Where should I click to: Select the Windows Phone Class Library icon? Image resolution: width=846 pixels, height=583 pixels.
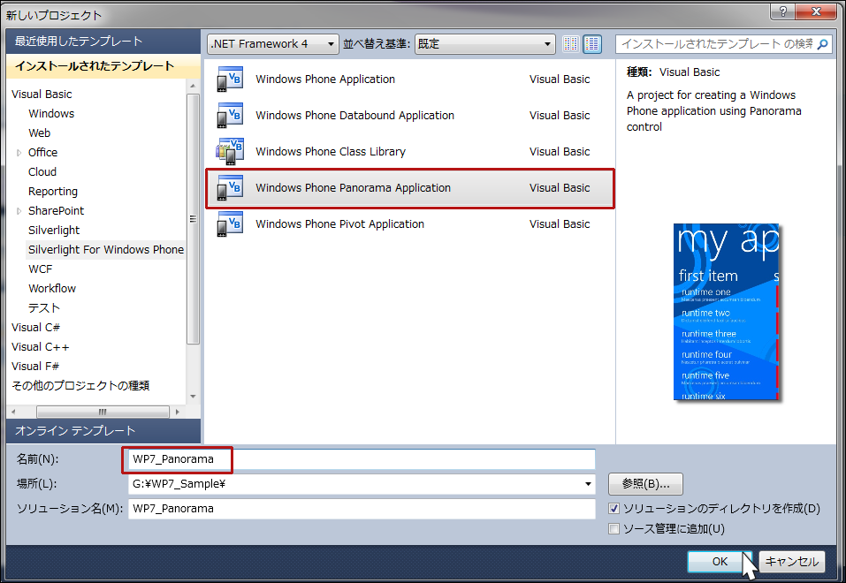[x=230, y=152]
